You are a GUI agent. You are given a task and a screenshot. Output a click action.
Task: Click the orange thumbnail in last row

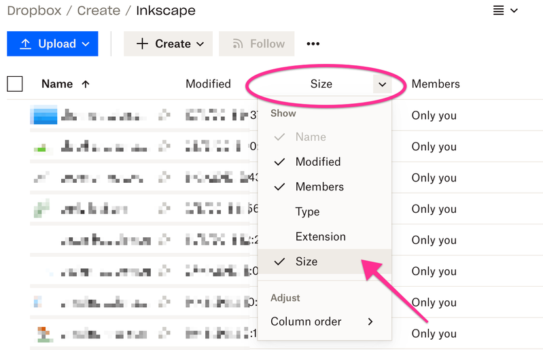tap(43, 334)
